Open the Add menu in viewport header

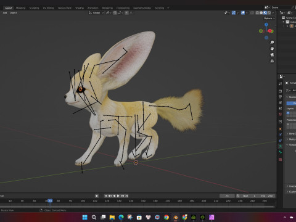[x=5, y=13]
